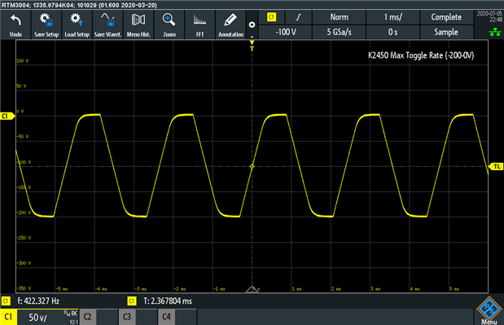Change the rising edge trigger slope
Viewport: 504px width, 325px height.
coord(299,17)
